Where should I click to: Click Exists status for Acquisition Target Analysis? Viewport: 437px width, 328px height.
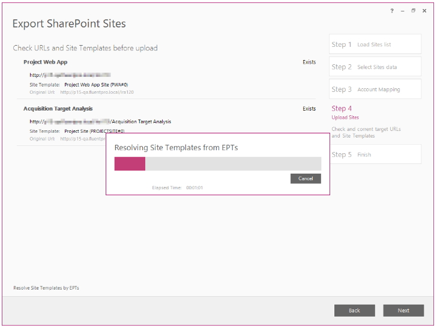coord(309,109)
